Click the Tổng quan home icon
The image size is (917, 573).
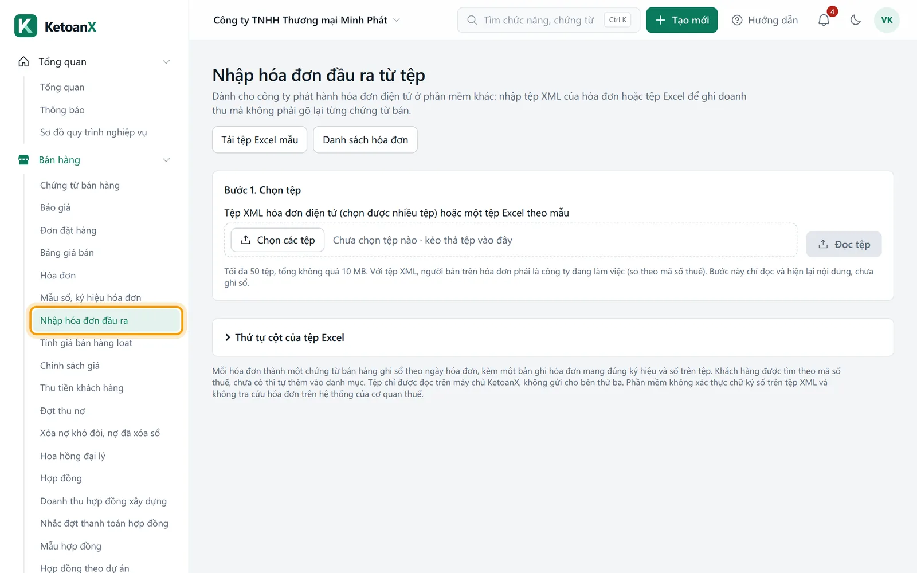click(x=23, y=61)
